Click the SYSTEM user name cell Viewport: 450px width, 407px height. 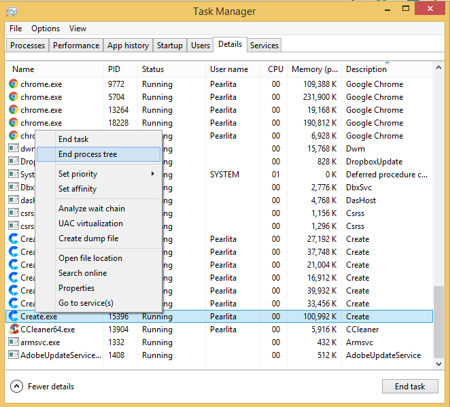(224, 175)
